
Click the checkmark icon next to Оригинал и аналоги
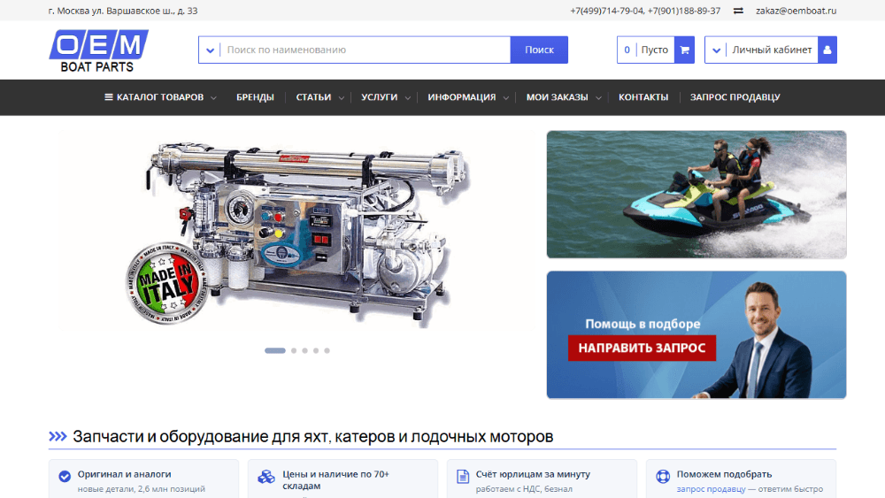coord(65,477)
